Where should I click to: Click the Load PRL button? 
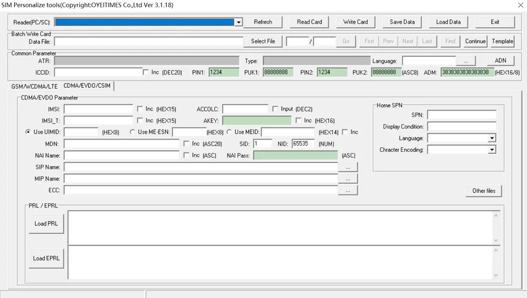tap(46, 224)
